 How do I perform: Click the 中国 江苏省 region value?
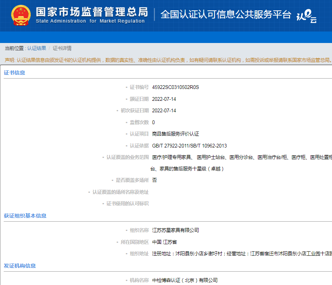point(164,242)
